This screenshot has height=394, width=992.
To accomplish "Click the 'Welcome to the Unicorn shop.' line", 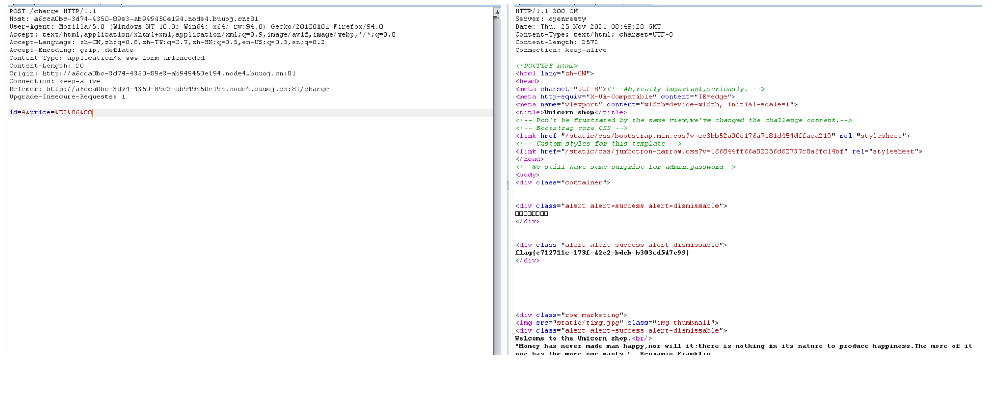I will 583,338.
